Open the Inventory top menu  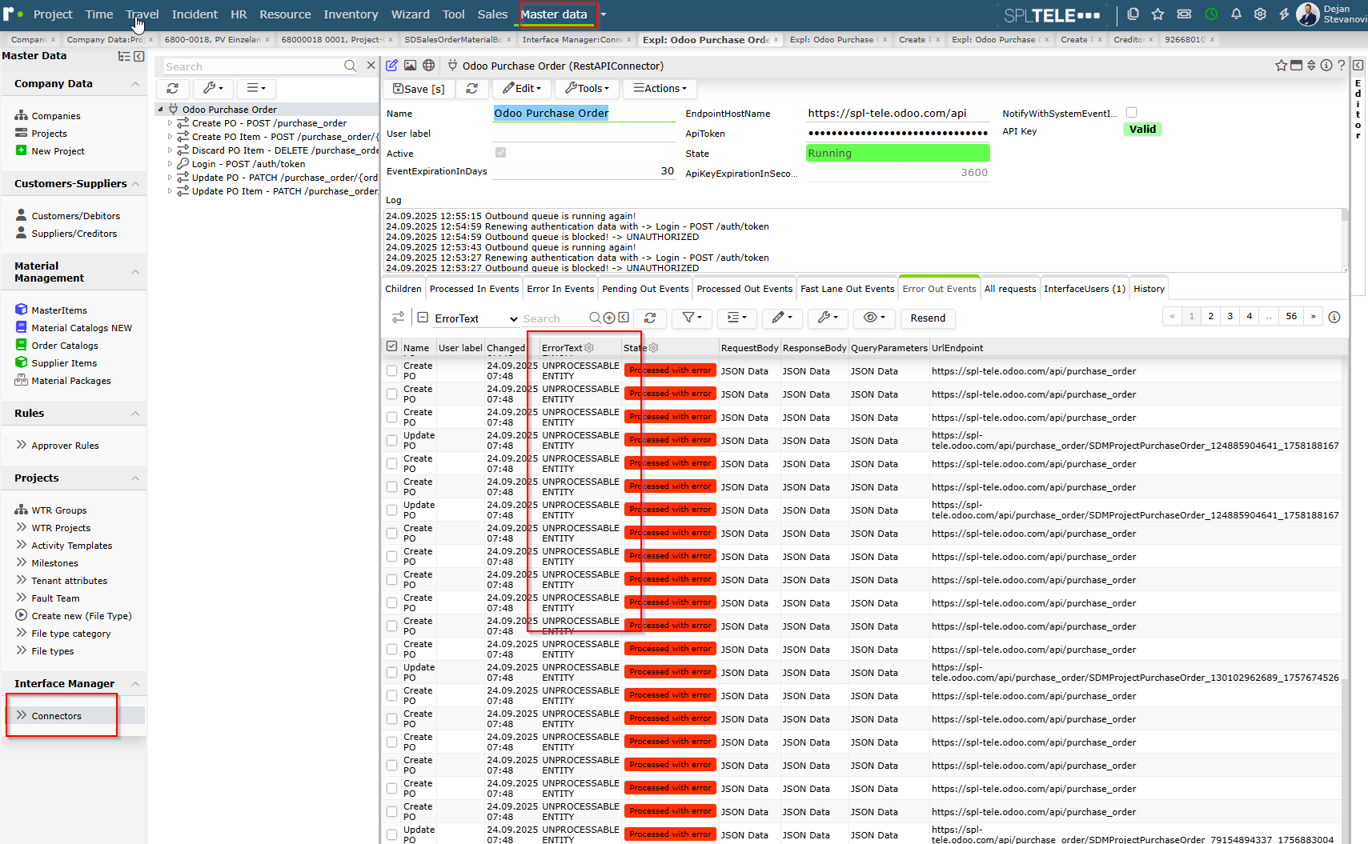(351, 14)
